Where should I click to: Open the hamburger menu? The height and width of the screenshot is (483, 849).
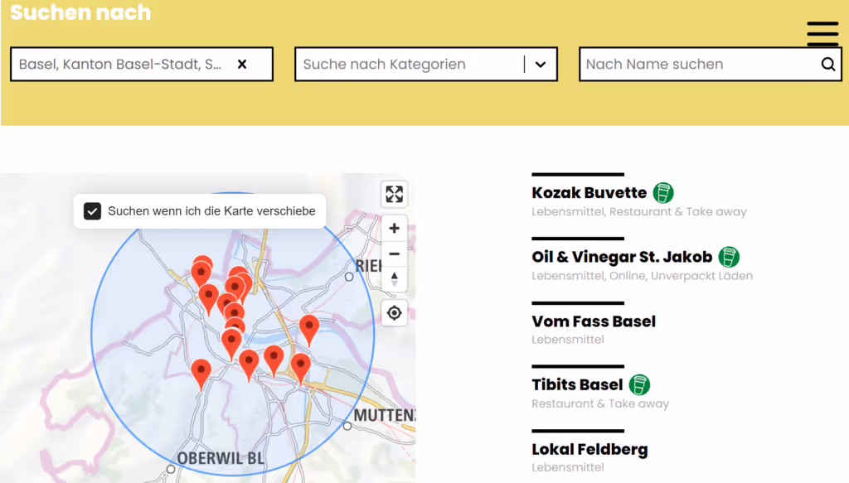[x=822, y=33]
